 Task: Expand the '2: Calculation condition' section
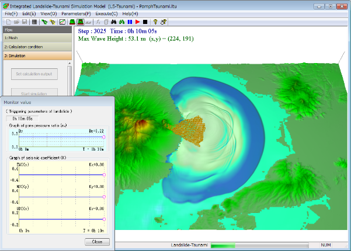pos(36,46)
